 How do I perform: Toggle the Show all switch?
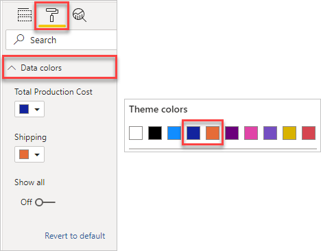[x=45, y=202]
